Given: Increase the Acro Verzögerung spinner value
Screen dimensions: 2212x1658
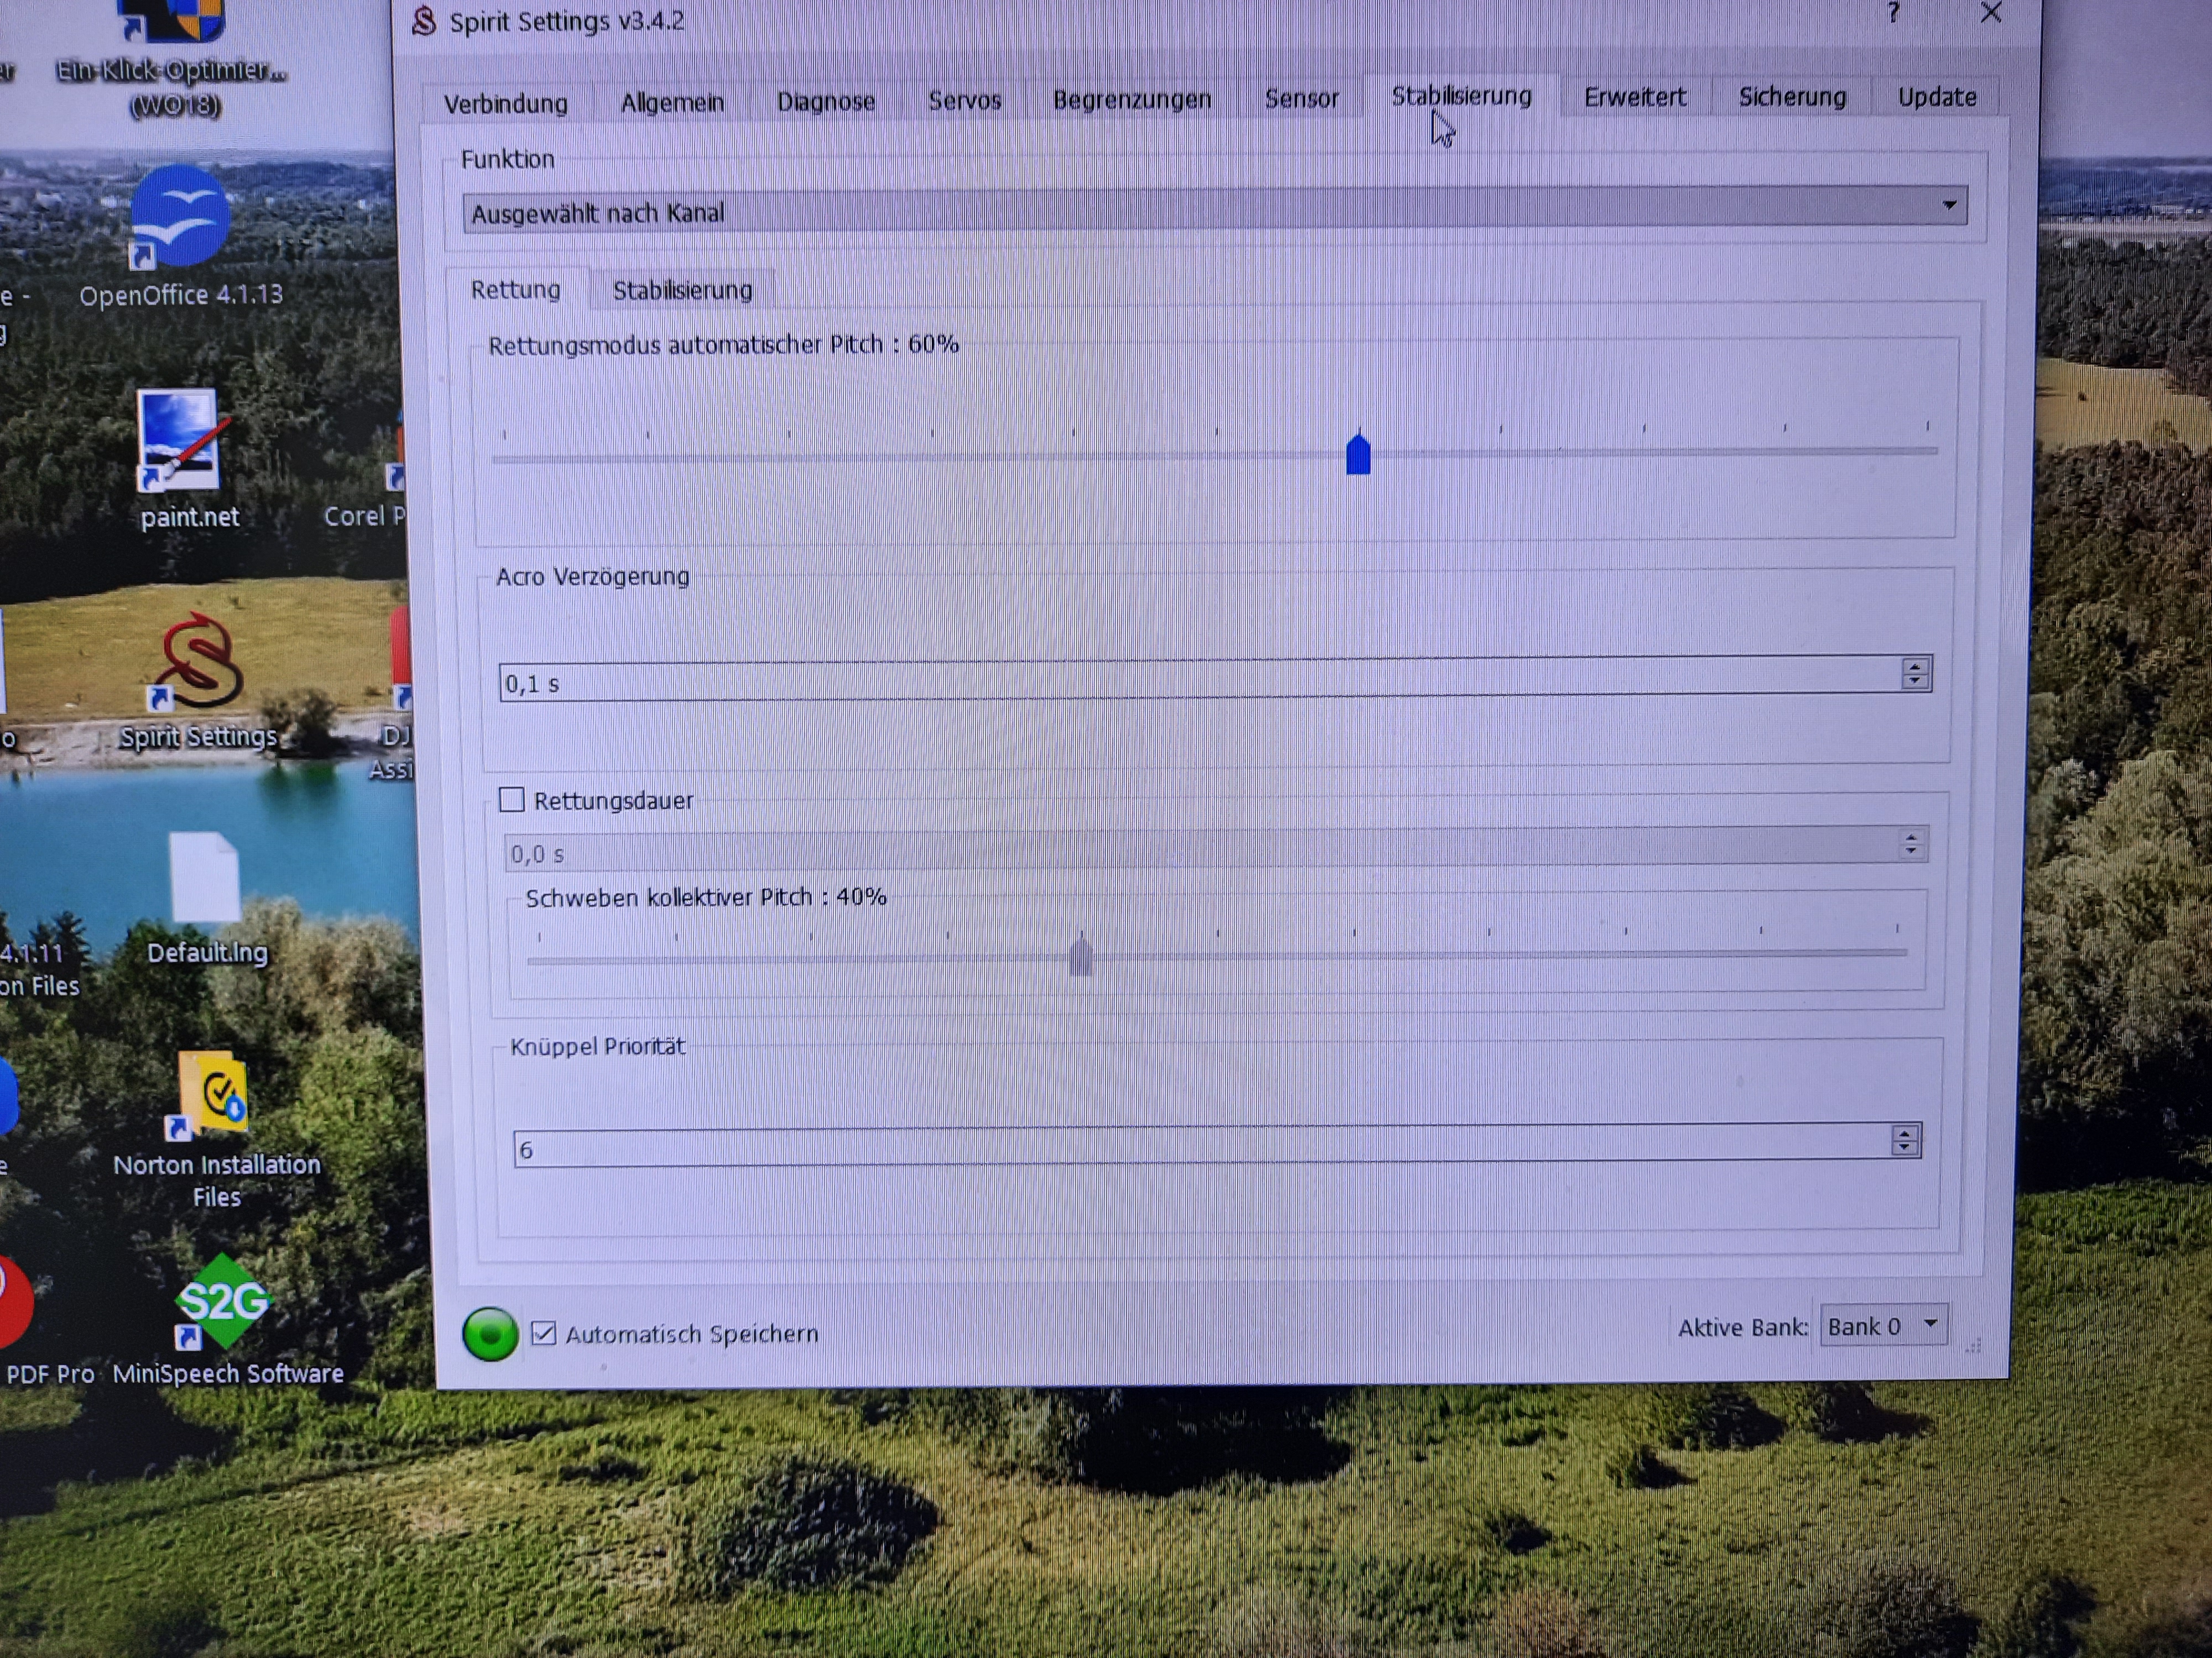Looking at the screenshot, I should pyautogui.click(x=1915, y=667).
